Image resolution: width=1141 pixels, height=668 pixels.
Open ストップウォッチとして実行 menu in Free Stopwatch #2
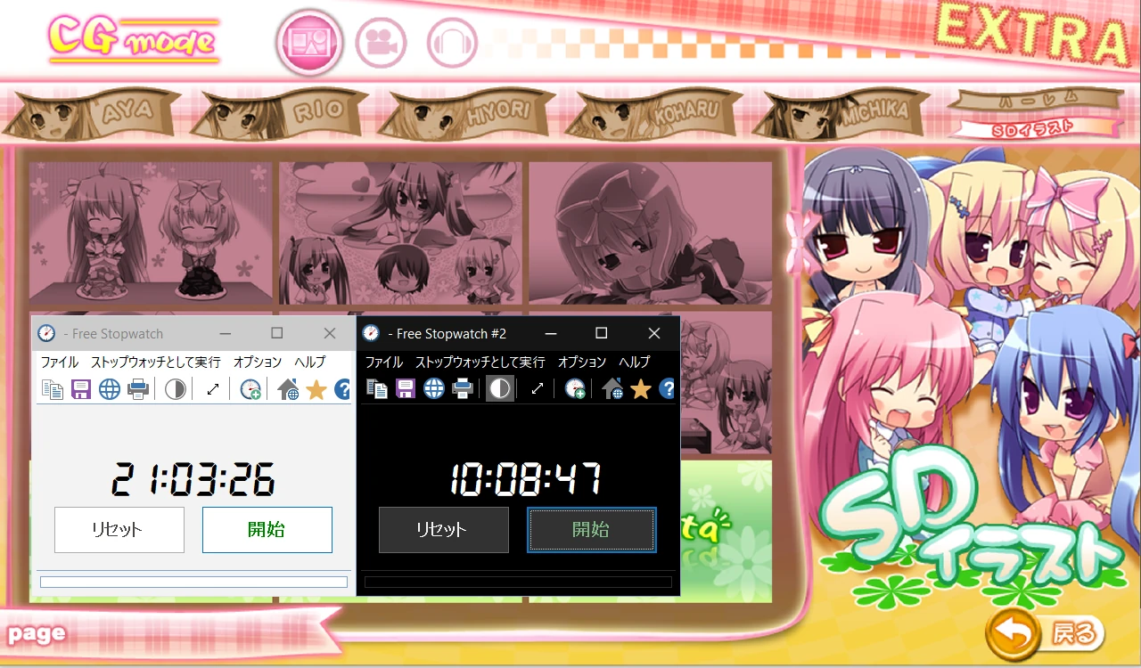[480, 363]
